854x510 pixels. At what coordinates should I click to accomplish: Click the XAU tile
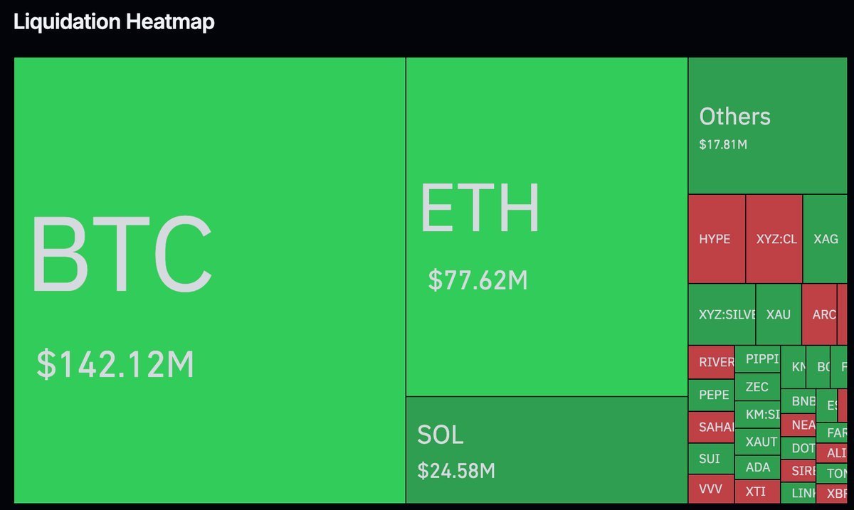(779, 314)
